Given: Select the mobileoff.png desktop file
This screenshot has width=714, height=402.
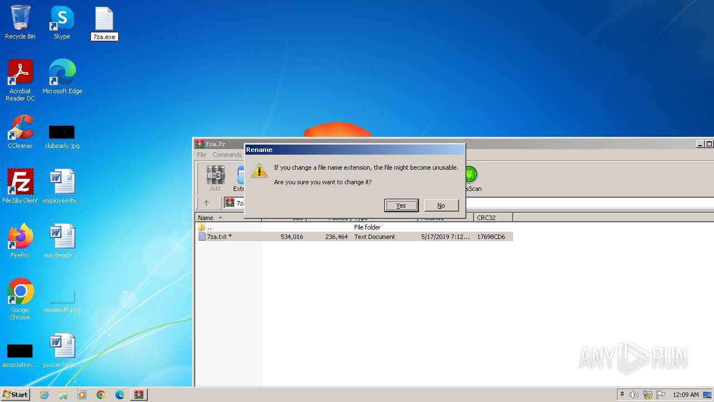Looking at the screenshot, I should (62, 301).
